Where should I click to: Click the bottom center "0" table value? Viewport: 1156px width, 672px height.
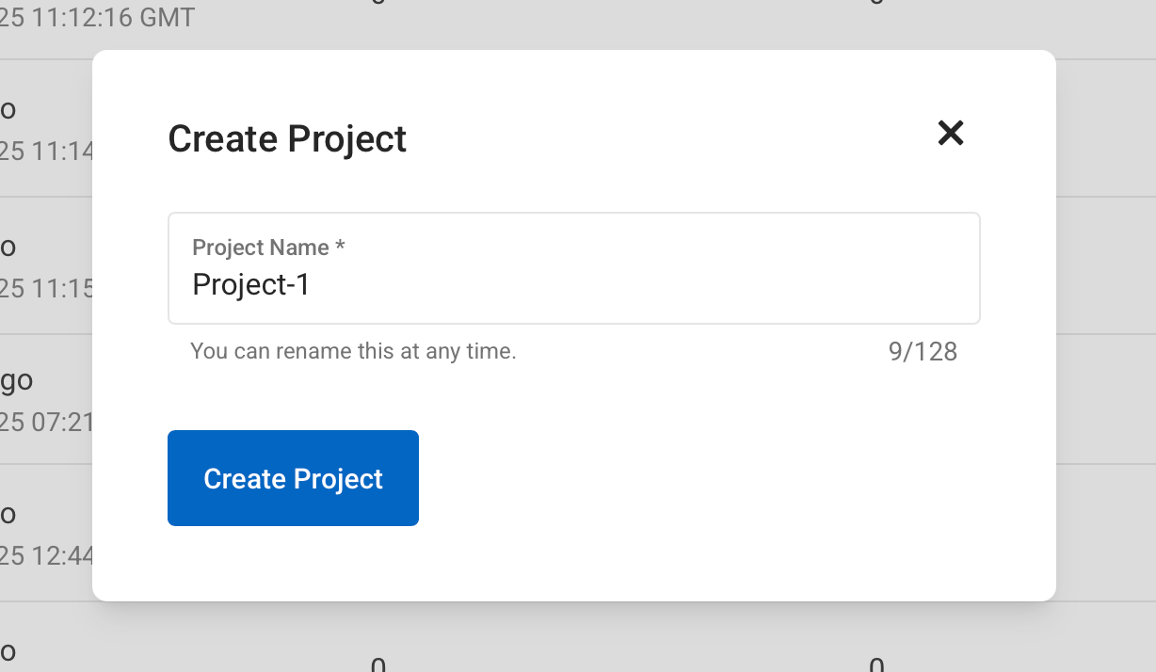pyautogui.click(x=377, y=664)
